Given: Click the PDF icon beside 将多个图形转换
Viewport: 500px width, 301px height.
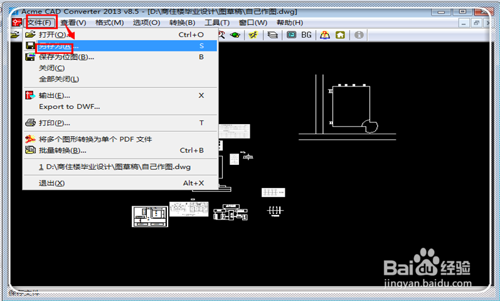Looking at the screenshot, I should [30, 139].
